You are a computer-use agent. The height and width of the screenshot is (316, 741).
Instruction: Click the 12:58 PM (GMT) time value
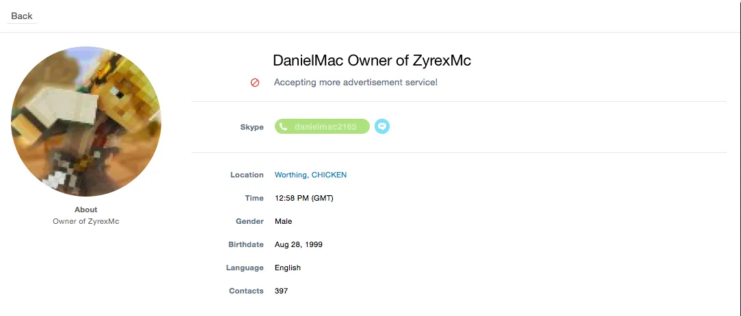(x=304, y=198)
